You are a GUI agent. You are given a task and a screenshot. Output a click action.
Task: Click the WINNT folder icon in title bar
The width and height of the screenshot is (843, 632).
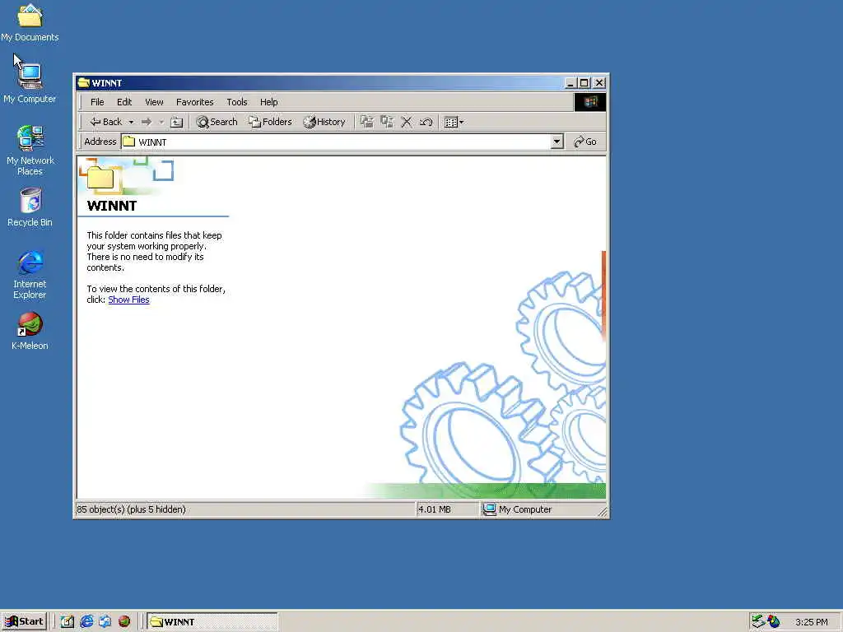click(x=83, y=83)
